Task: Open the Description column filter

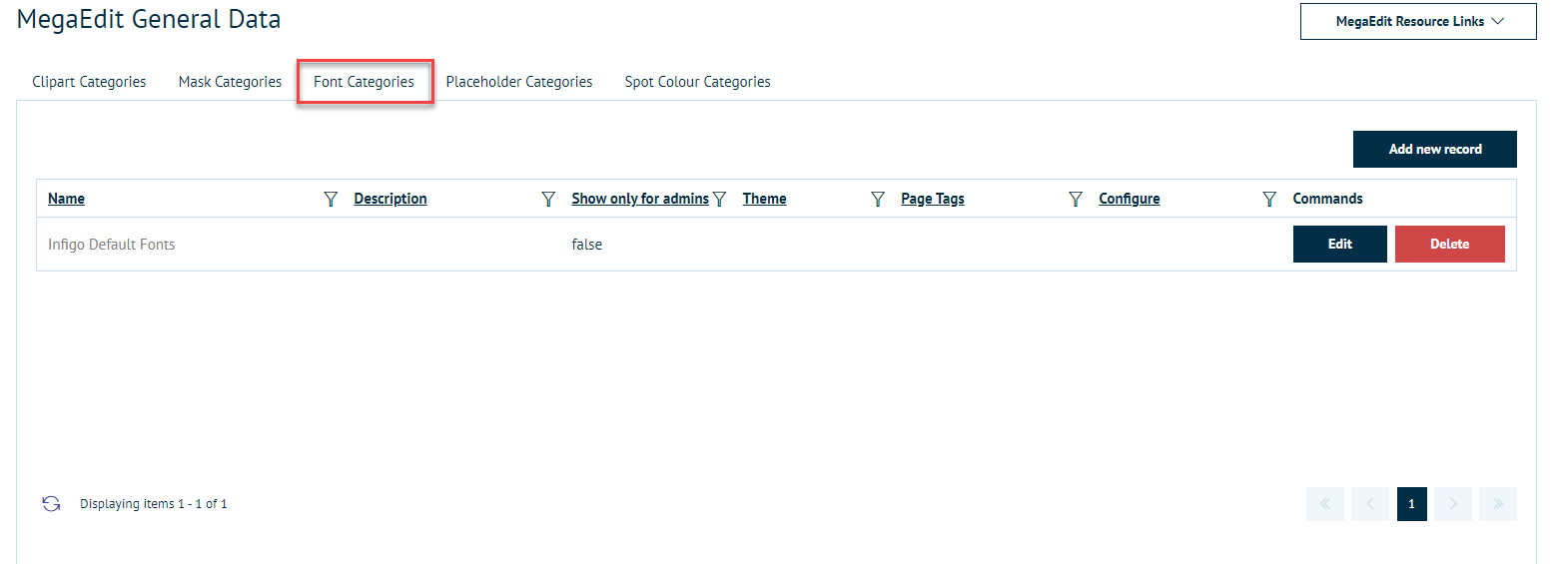Action: 548,199
